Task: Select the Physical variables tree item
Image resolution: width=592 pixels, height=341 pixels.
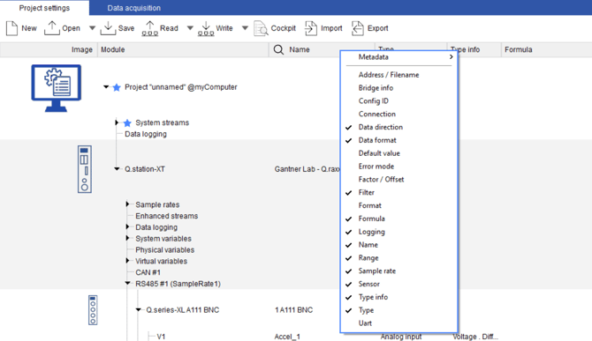Action: coord(165,250)
